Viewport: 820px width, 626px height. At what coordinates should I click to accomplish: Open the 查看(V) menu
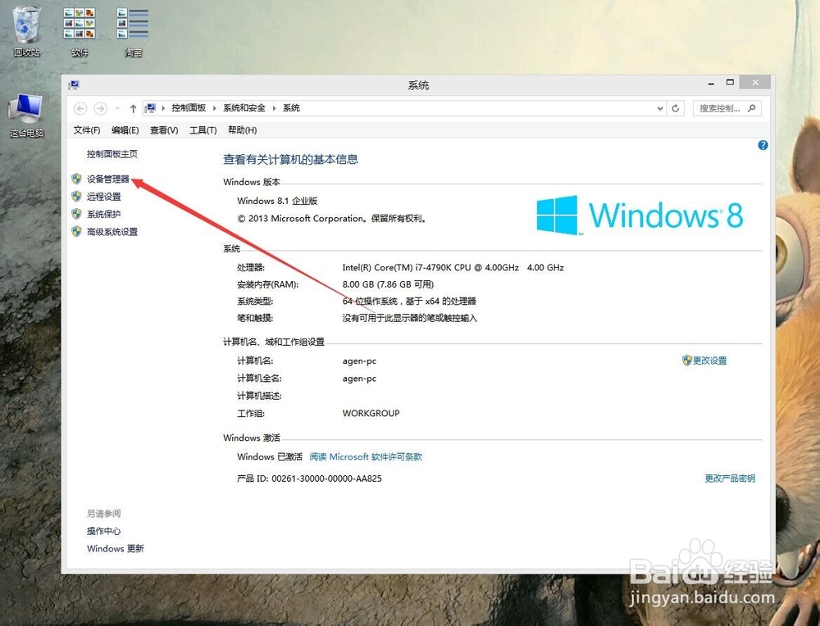point(164,130)
